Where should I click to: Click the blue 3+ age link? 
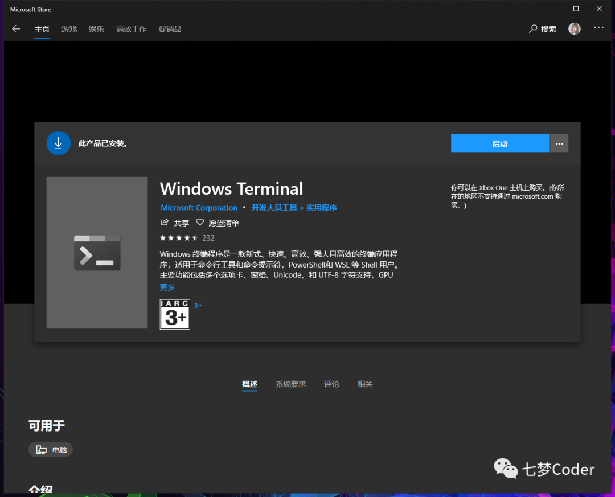point(198,306)
